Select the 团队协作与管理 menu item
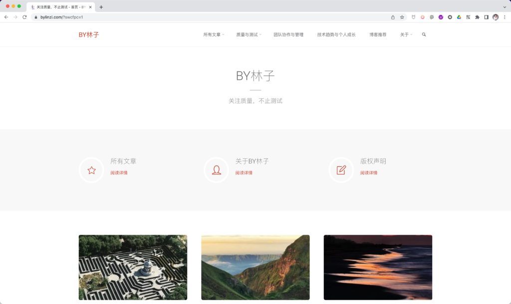 coord(289,34)
